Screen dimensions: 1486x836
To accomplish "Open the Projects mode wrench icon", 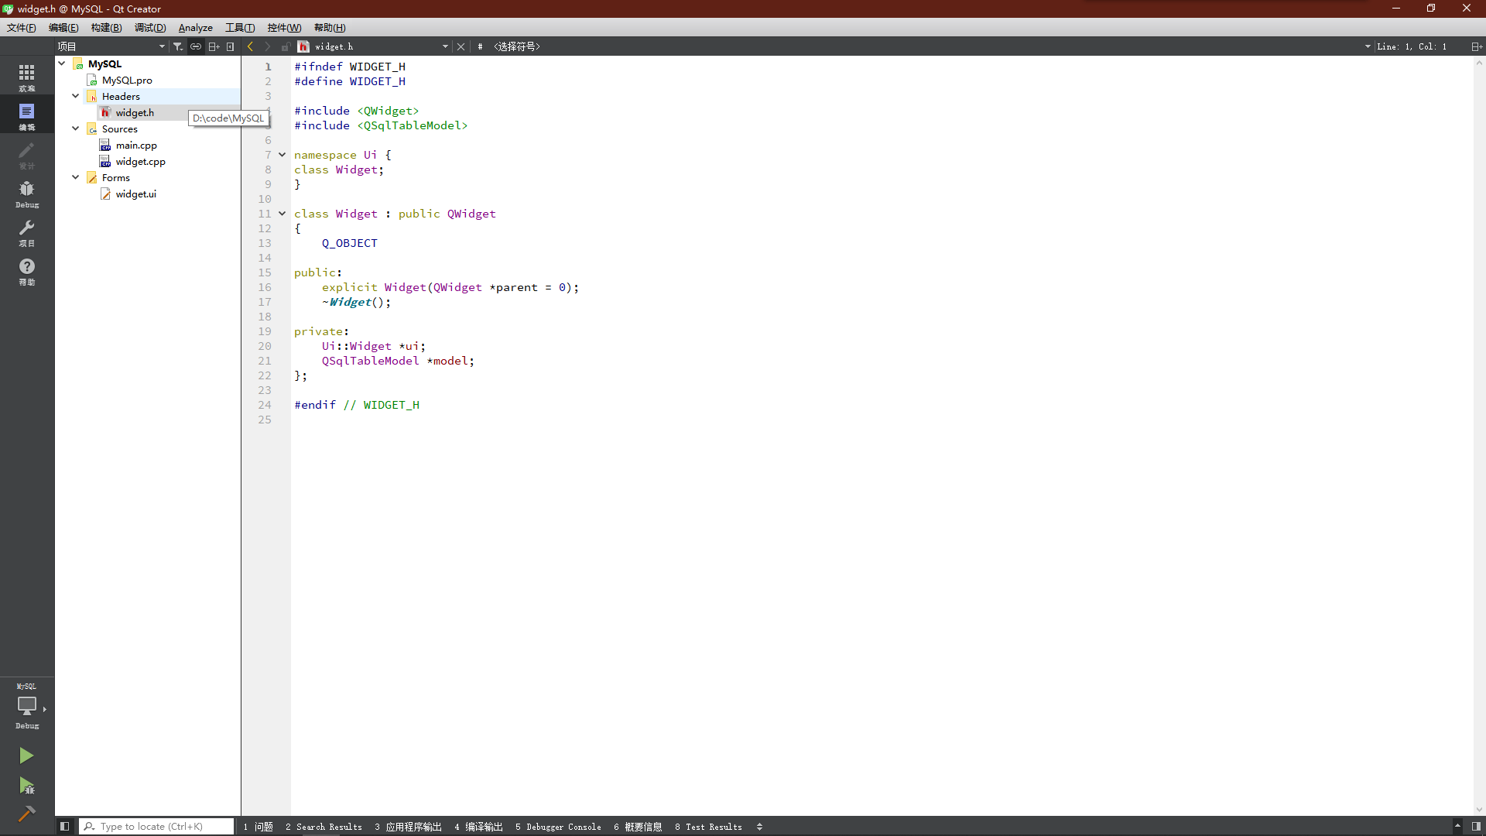I will (x=27, y=231).
